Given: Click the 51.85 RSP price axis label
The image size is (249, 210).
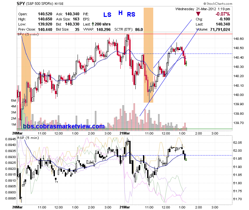Looking at the screenshot, I should click(x=238, y=175).
